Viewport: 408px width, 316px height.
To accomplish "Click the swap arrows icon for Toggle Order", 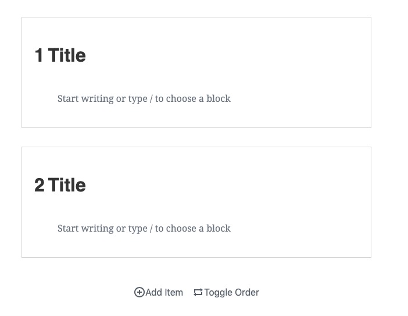I will click(x=198, y=292).
